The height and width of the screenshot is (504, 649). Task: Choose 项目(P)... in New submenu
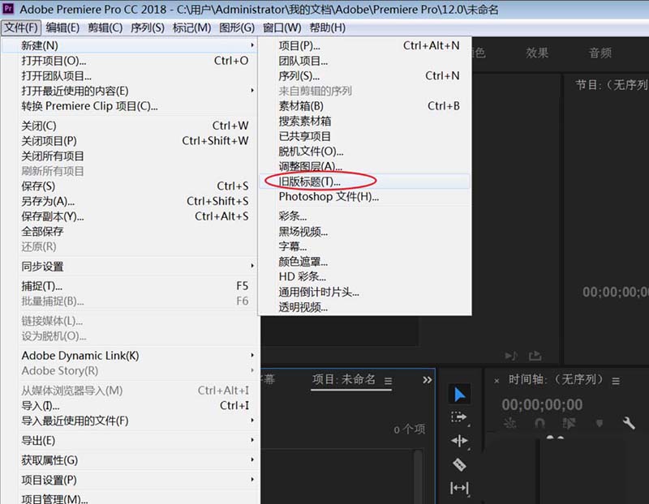[364, 45]
